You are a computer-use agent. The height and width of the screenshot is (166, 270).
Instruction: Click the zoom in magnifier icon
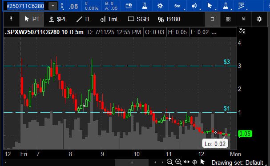[x=178, y=162]
